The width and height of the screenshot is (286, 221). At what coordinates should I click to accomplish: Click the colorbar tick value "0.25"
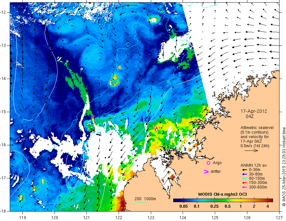[214, 206]
